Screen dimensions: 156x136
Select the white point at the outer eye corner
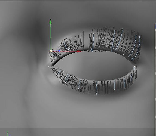134,67
